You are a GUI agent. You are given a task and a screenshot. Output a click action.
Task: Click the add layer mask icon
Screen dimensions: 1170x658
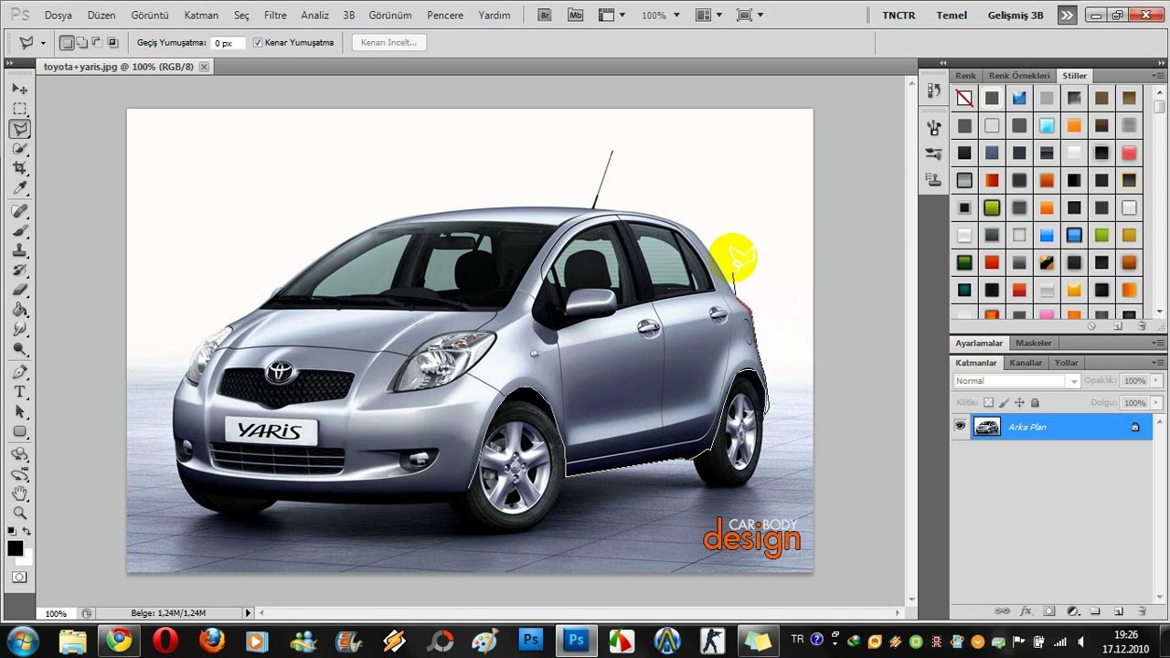pyautogui.click(x=1049, y=610)
